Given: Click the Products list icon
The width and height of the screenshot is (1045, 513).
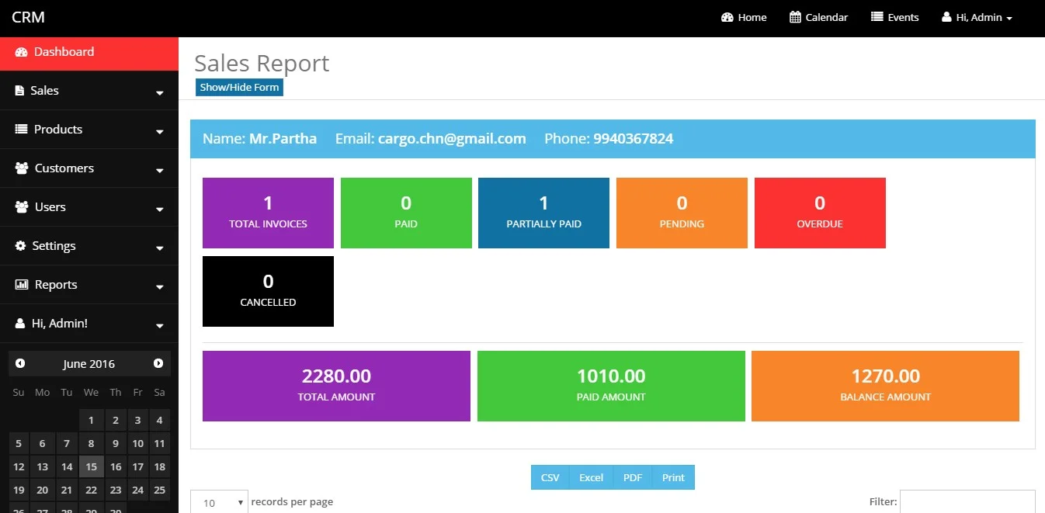Looking at the screenshot, I should tap(21, 130).
